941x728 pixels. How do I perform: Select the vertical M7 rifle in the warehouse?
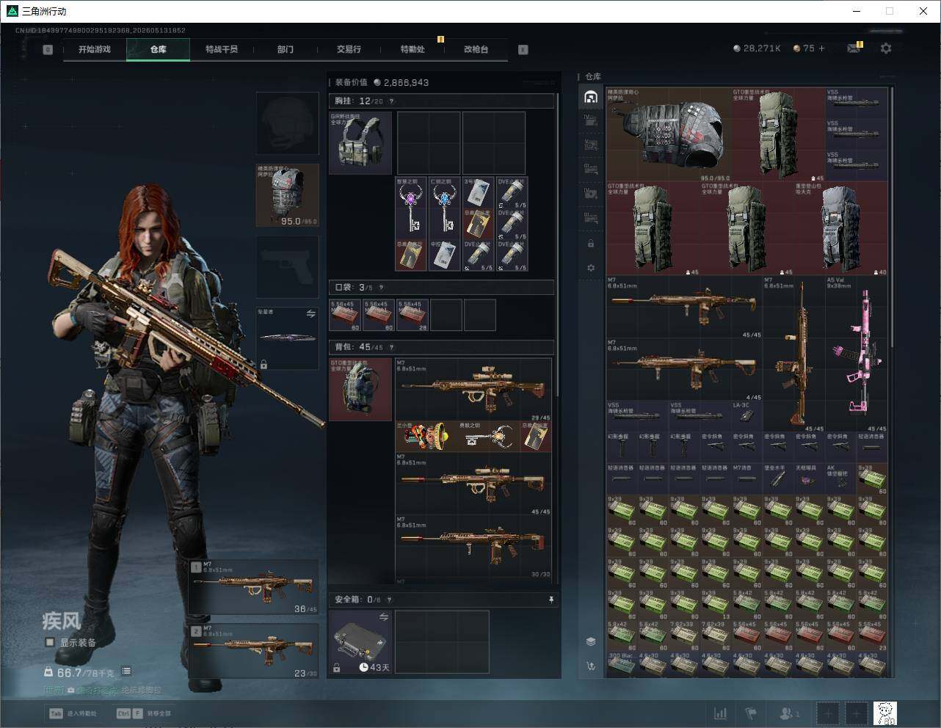[794, 354]
